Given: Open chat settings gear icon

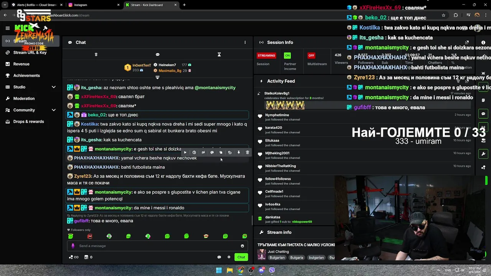Looking at the screenshot, I should pyautogui.click(x=229, y=257).
